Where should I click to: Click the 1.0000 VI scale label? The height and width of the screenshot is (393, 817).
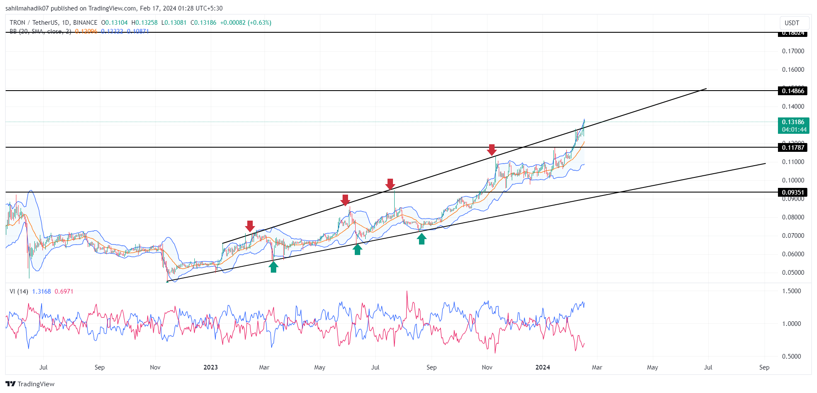point(791,324)
